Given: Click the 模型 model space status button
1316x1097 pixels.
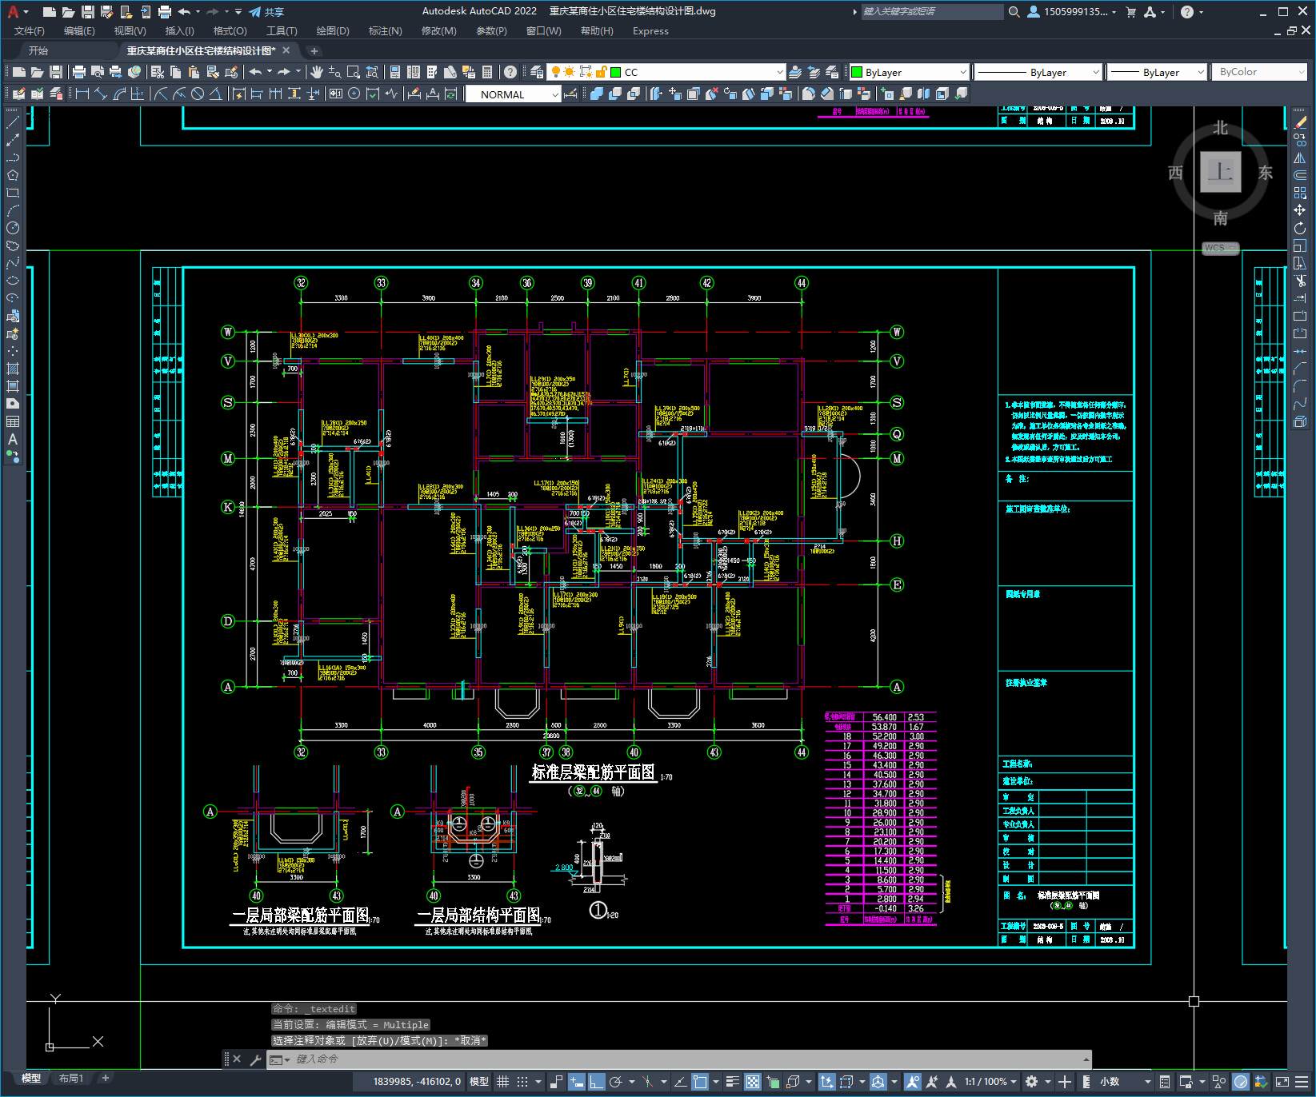Looking at the screenshot, I should pyautogui.click(x=479, y=1082).
